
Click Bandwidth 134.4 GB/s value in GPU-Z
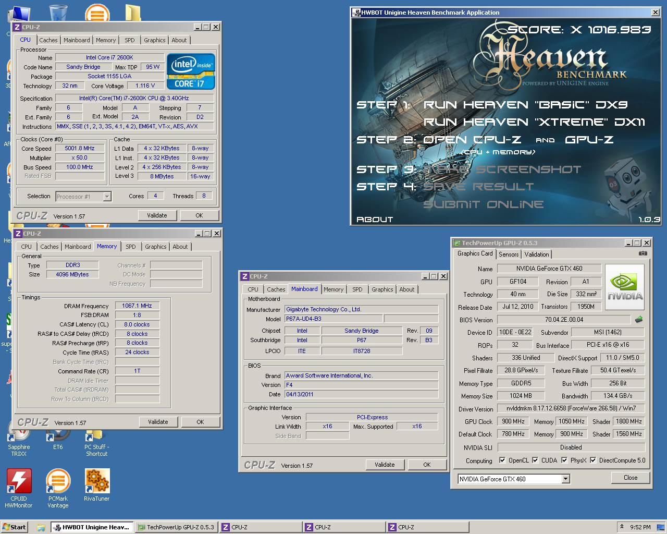coord(618,396)
